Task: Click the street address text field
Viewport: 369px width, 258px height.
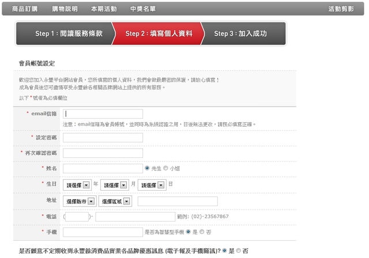Action: (x=178, y=202)
